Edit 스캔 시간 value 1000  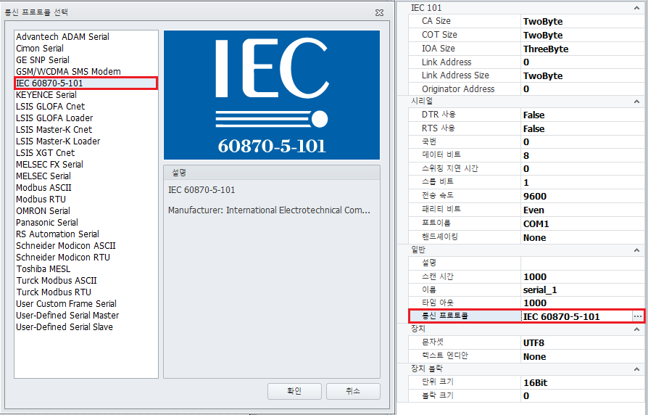(x=582, y=276)
